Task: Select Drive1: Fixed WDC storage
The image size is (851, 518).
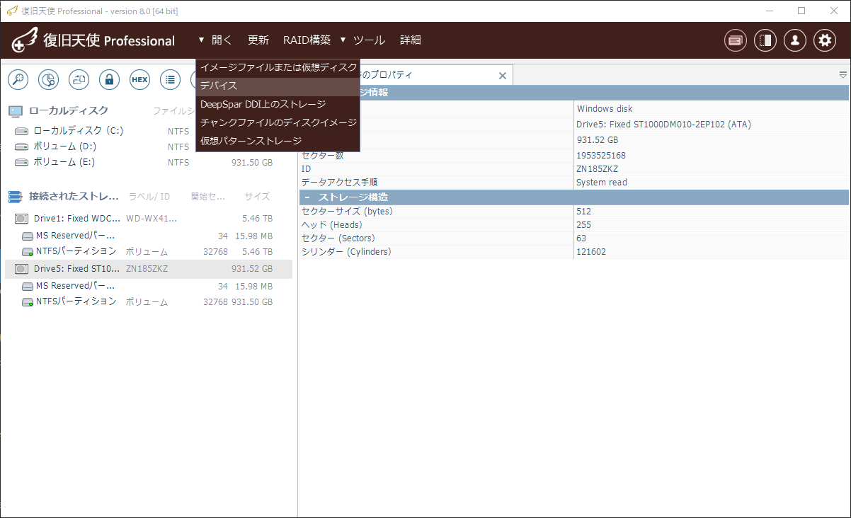Action: click(x=149, y=219)
